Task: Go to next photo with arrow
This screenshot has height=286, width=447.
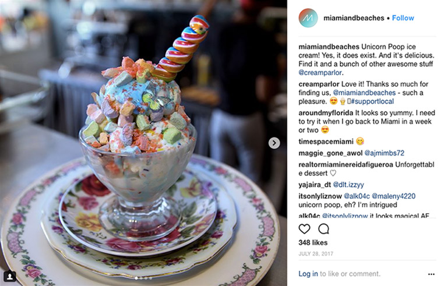Action: pyautogui.click(x=274, y=143)
